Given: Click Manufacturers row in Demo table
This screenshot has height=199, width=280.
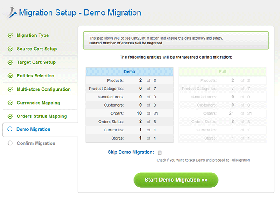Looking at the screenshot, I should click(x=129, y=97).
